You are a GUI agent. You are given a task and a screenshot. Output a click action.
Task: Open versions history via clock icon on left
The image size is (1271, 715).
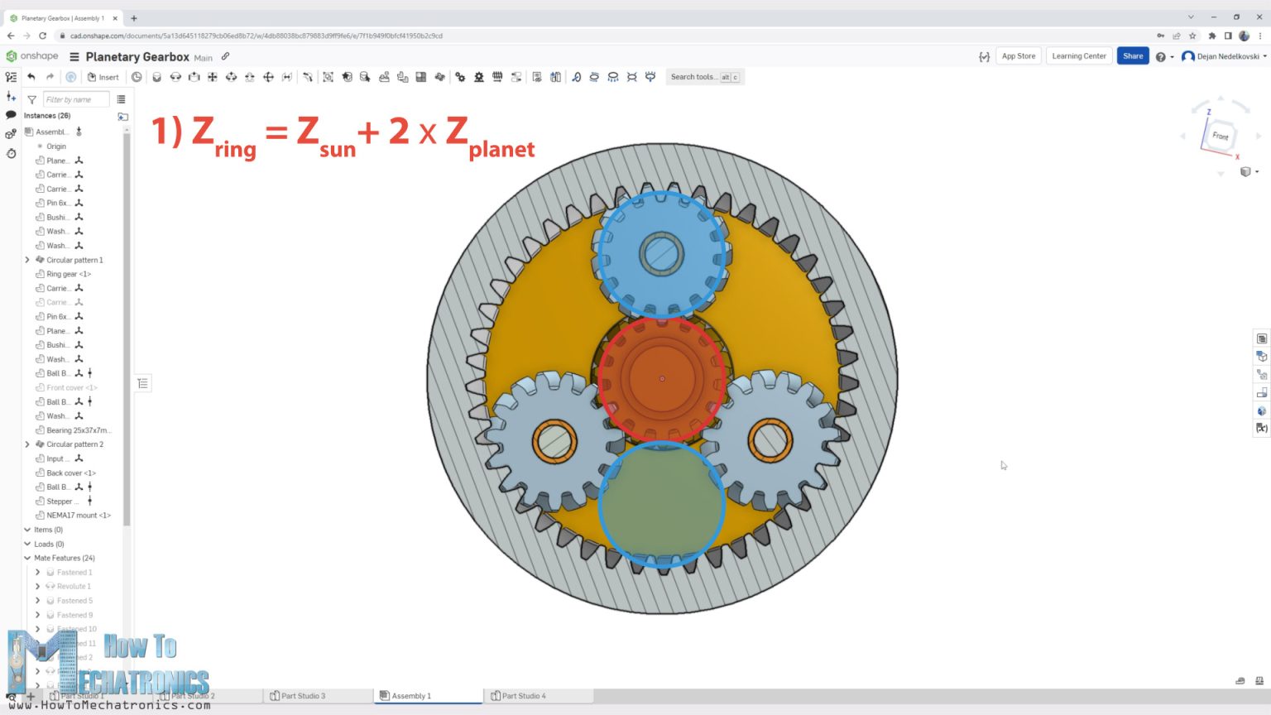click(x=11, y=154)
